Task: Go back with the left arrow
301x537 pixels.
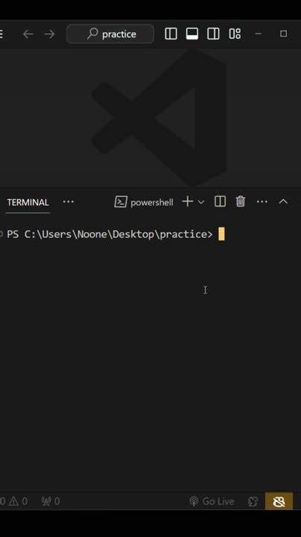Action: 28,34
